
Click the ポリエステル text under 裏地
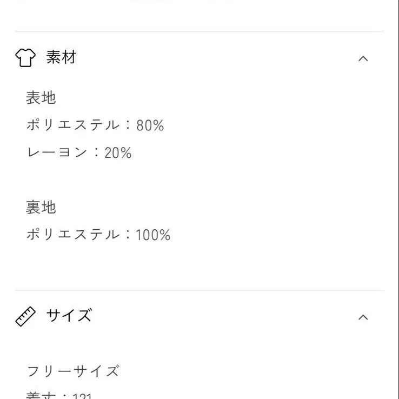73,235
